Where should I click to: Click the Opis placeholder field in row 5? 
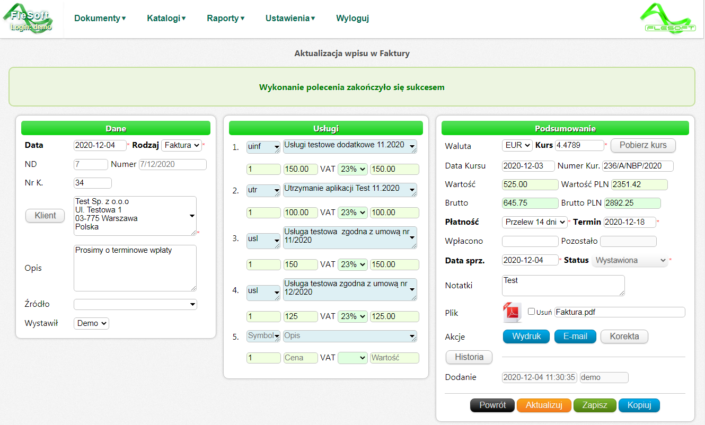[350, 337]
